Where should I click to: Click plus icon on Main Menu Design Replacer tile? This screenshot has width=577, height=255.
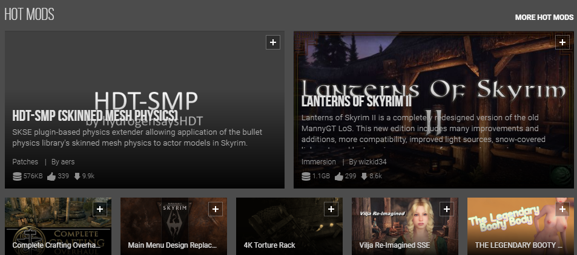coord(216,209)
